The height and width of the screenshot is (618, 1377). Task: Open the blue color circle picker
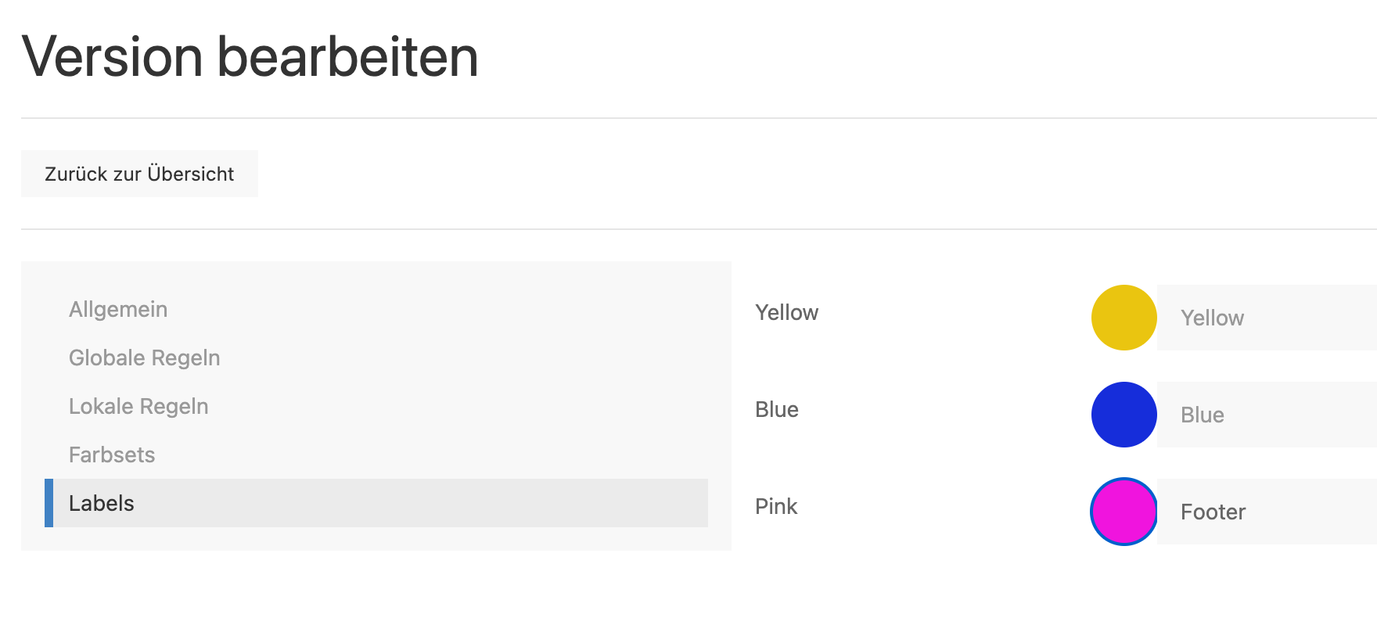pos(1124,415)
